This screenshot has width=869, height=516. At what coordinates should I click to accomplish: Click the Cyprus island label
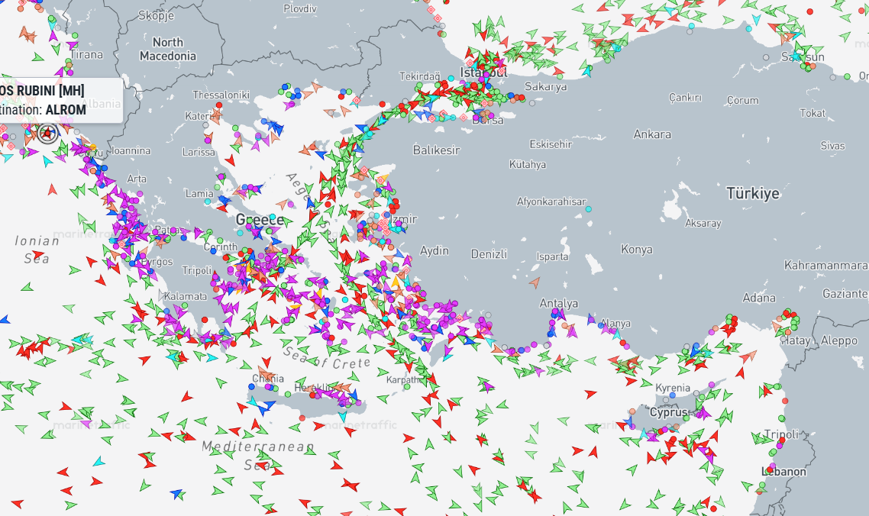tap(669, 412)
